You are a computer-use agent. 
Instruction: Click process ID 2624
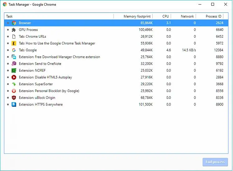220,23
